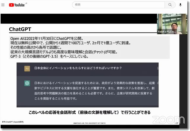Click Yutaka Matsuo webcam thumbnail

click(x=172, y=24)
